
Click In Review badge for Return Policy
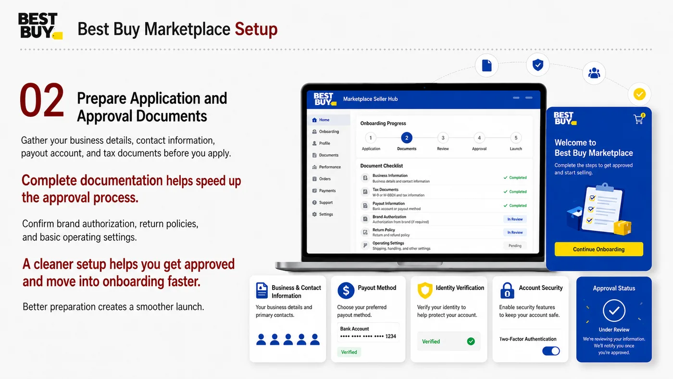(x=515, y=232)
